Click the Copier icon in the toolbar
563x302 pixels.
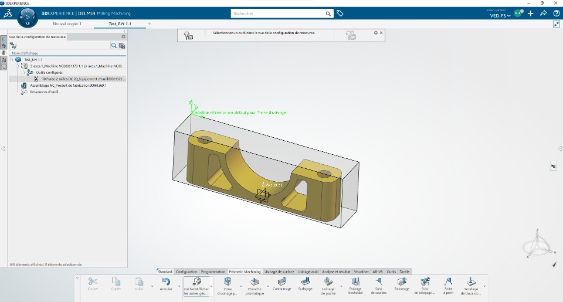pos(116,281)
